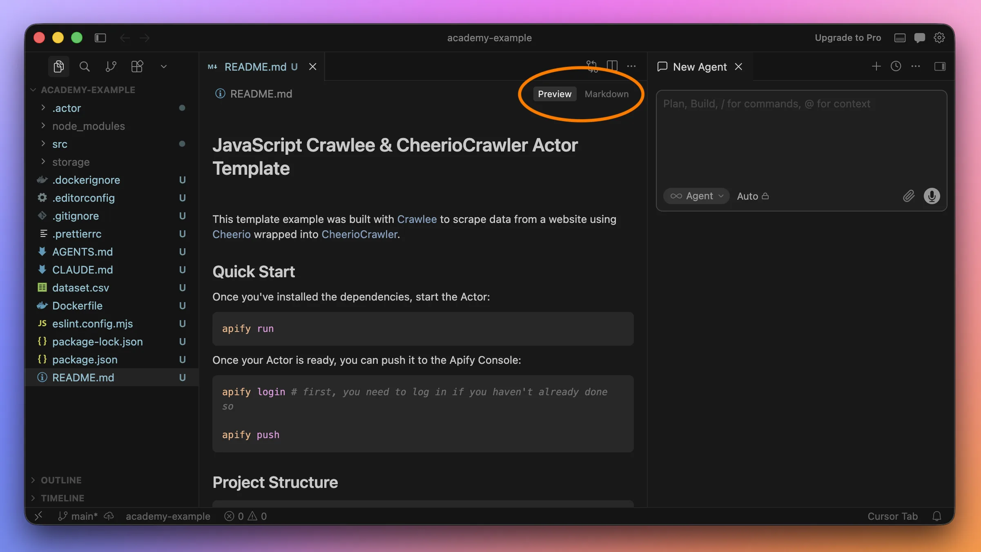Close the README.md editor tab
The width and height of the screenshot is (981, 552).
pos(313,67)
